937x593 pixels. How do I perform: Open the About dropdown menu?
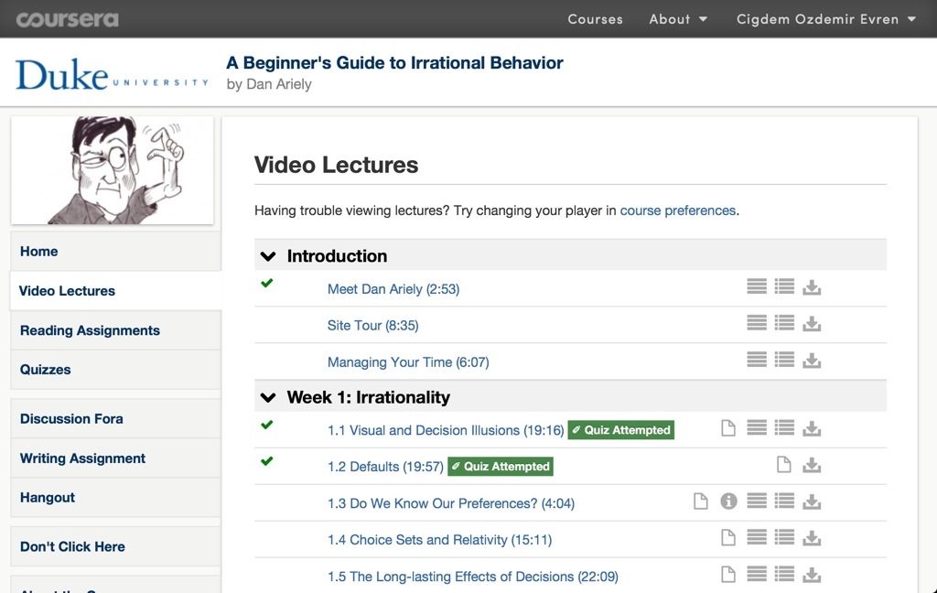click(x=678, y=19)
